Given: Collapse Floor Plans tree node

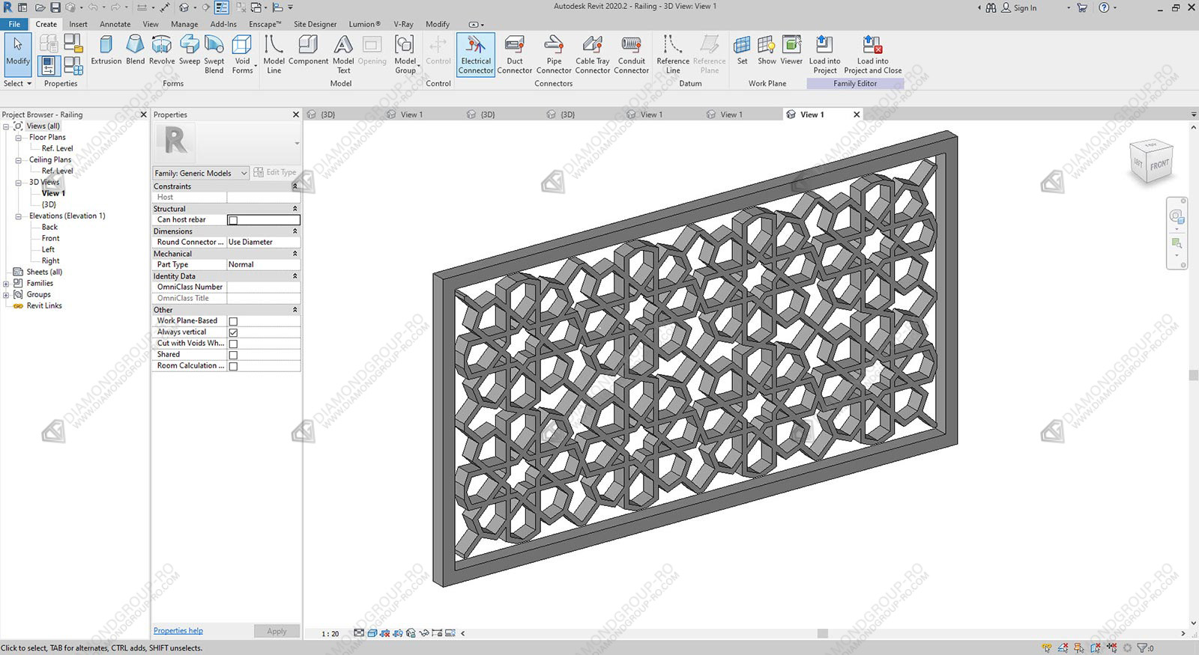Looking at the screenshot, I should pos(18,138).
